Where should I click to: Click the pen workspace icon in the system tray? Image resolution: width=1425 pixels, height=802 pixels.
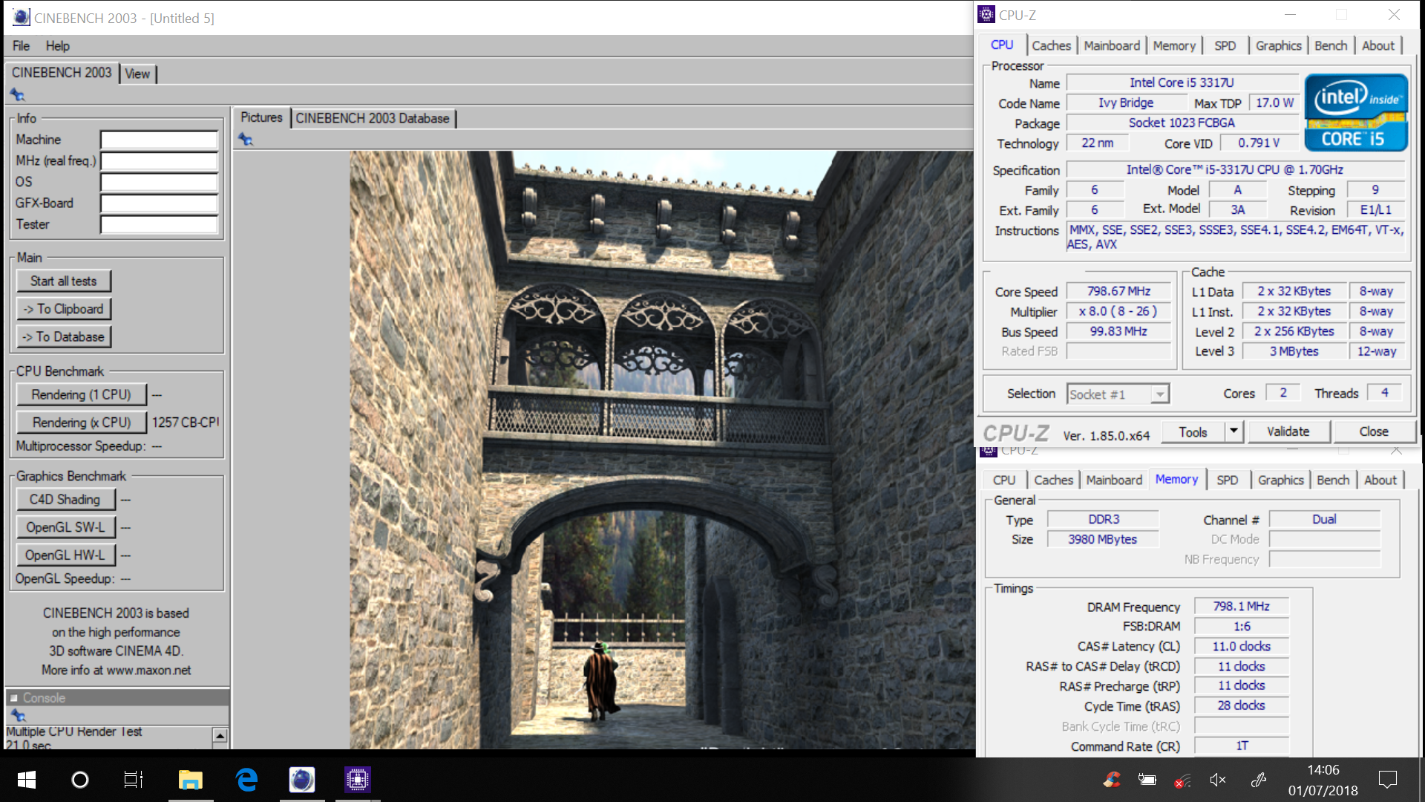[1258, 780]
